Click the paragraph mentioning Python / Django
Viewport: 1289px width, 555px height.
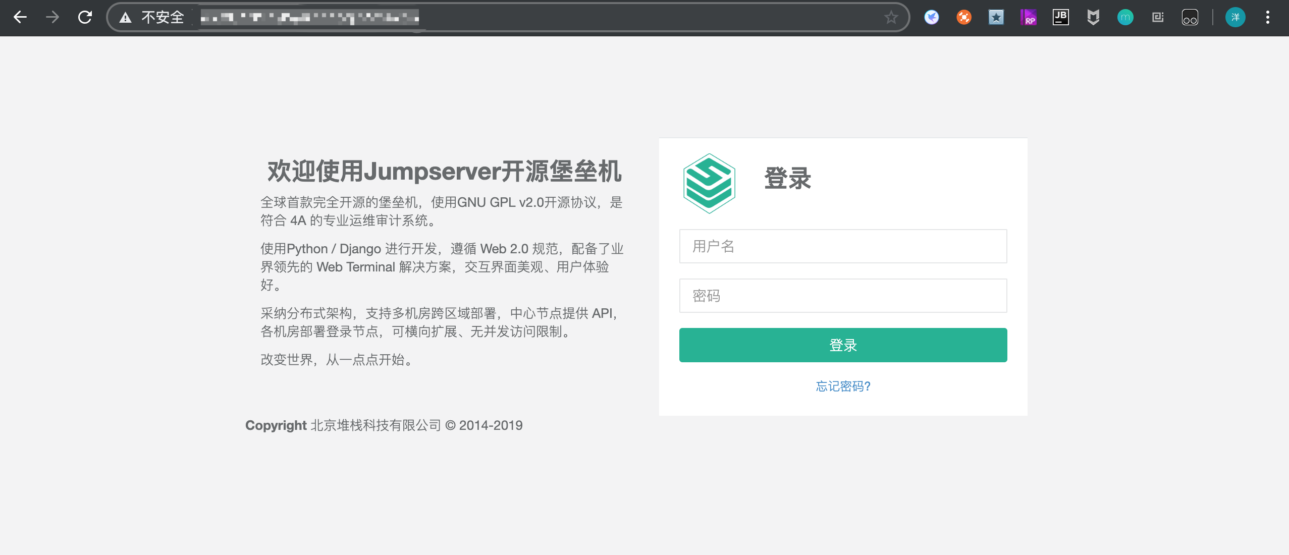tap(442, 267)
